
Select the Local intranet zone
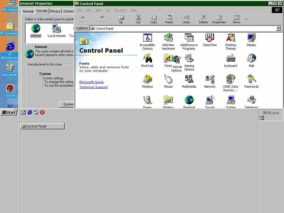(x=57, y=31)
